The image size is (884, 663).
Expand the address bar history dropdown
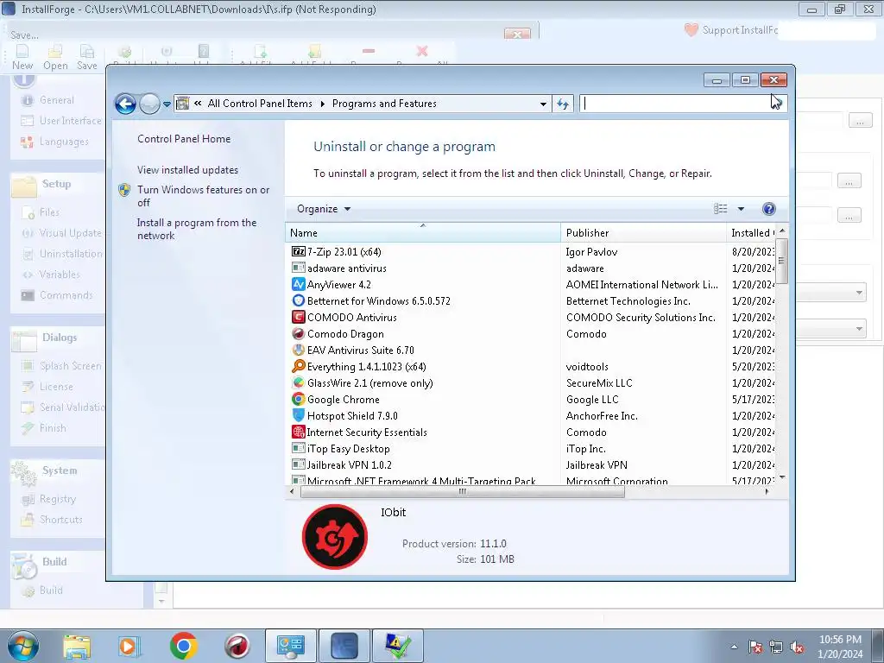point(543,104)
